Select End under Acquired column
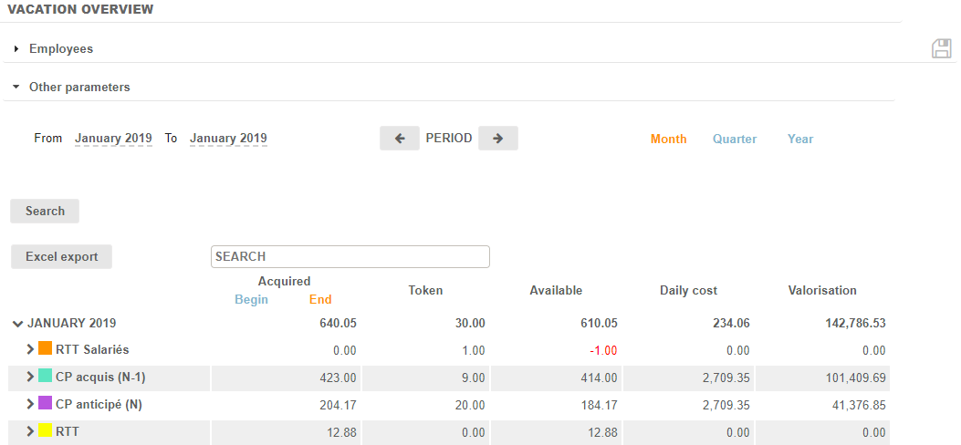This screenshot has width=961, height=445. pos(320,300)
